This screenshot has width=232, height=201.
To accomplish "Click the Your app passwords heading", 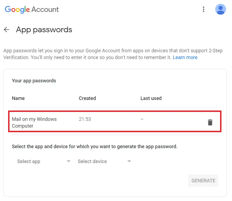I will (x=34, y=81).
